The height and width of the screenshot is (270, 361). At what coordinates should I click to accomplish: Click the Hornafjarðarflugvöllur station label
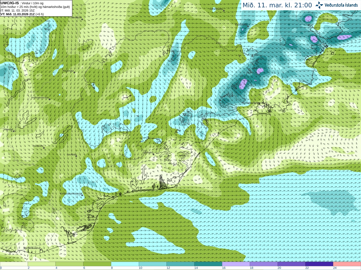254,103
